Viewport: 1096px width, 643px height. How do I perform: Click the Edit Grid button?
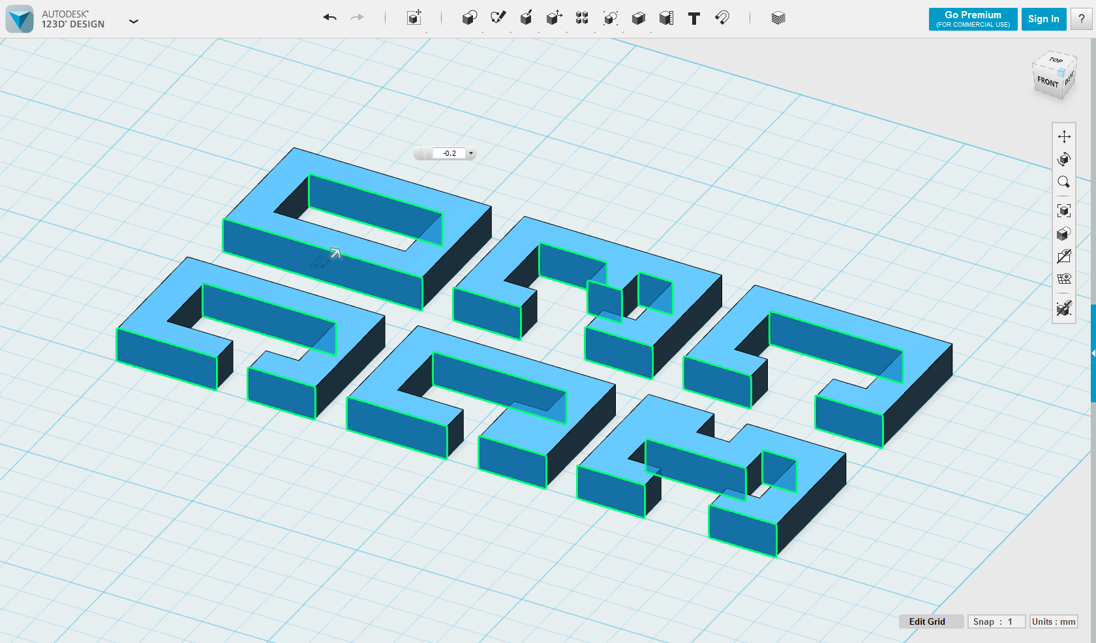pos(931,621)
